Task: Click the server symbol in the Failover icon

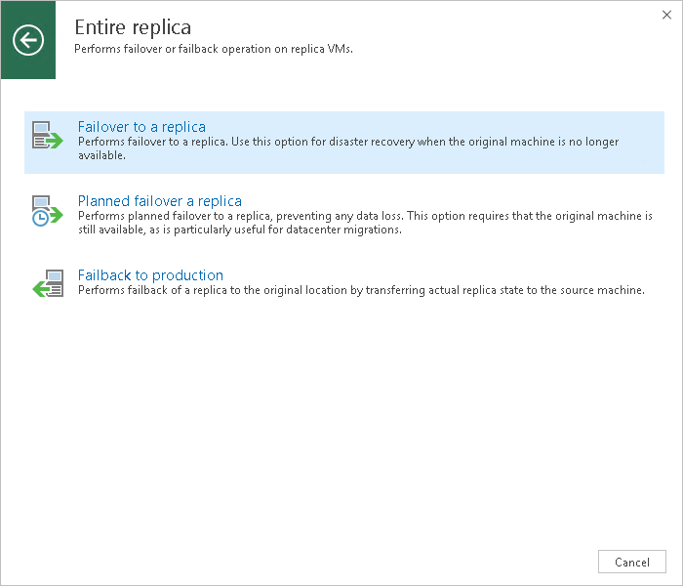Action: (x=42, y=129)
